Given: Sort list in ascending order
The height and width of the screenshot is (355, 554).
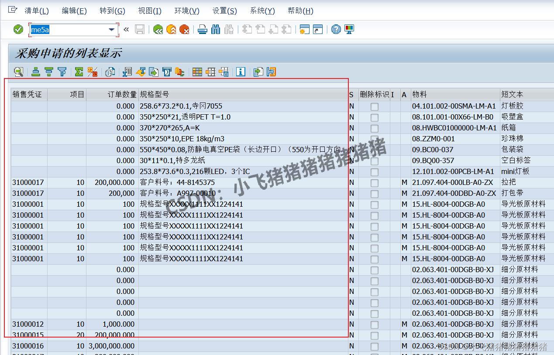Looking at the screenshot, I should click(x=35, y=72).
